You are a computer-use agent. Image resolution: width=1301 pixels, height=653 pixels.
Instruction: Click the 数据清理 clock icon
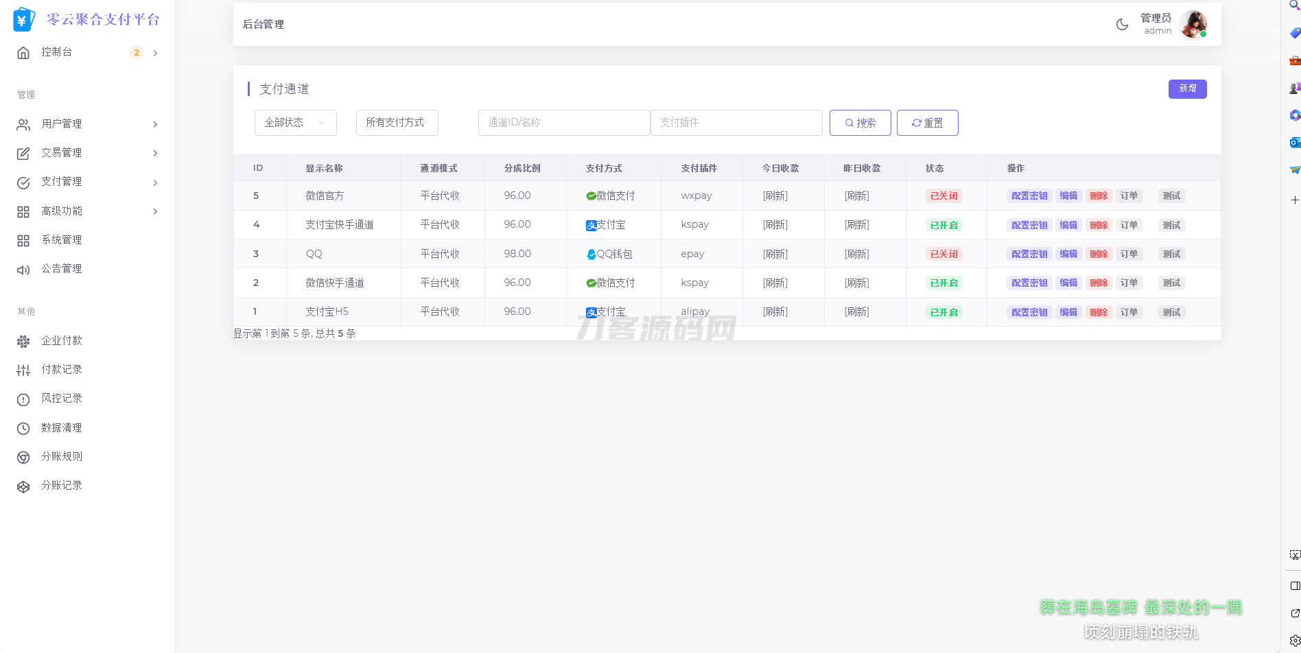[x=23, y=429]
